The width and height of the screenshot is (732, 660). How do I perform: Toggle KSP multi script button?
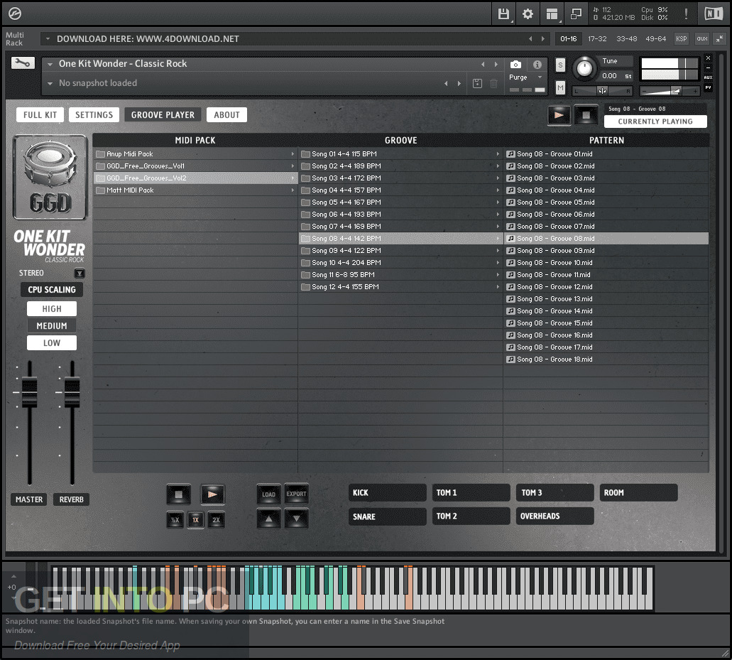(682, 39)
